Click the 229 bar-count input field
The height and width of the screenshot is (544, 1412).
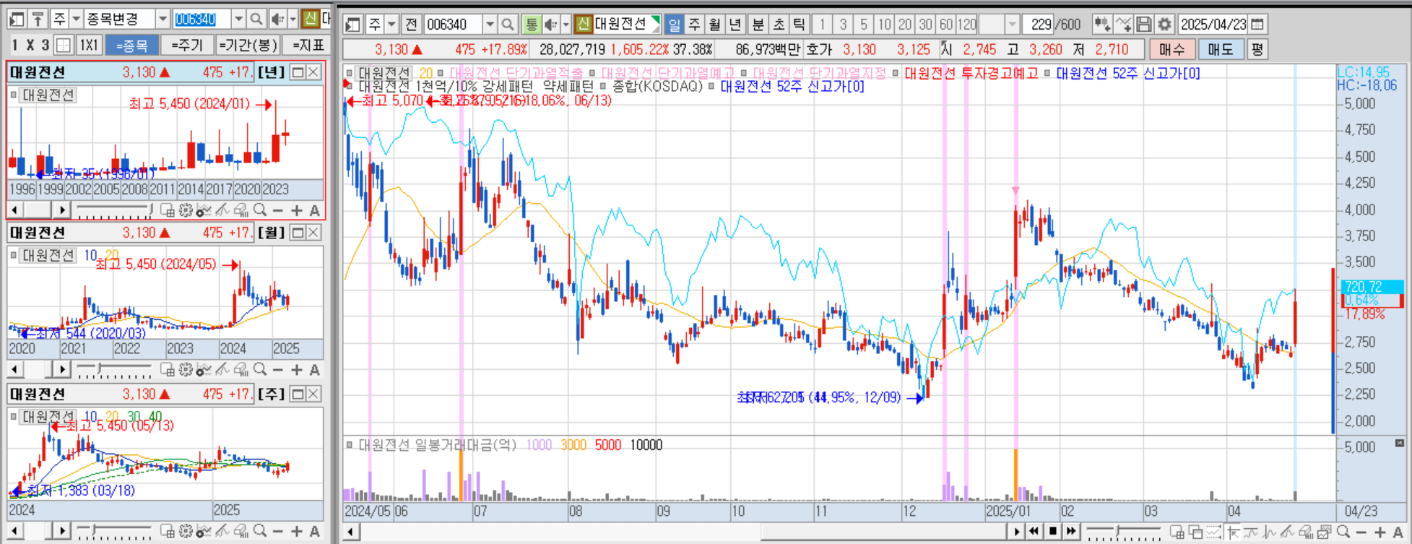(x=1038, y=25)
